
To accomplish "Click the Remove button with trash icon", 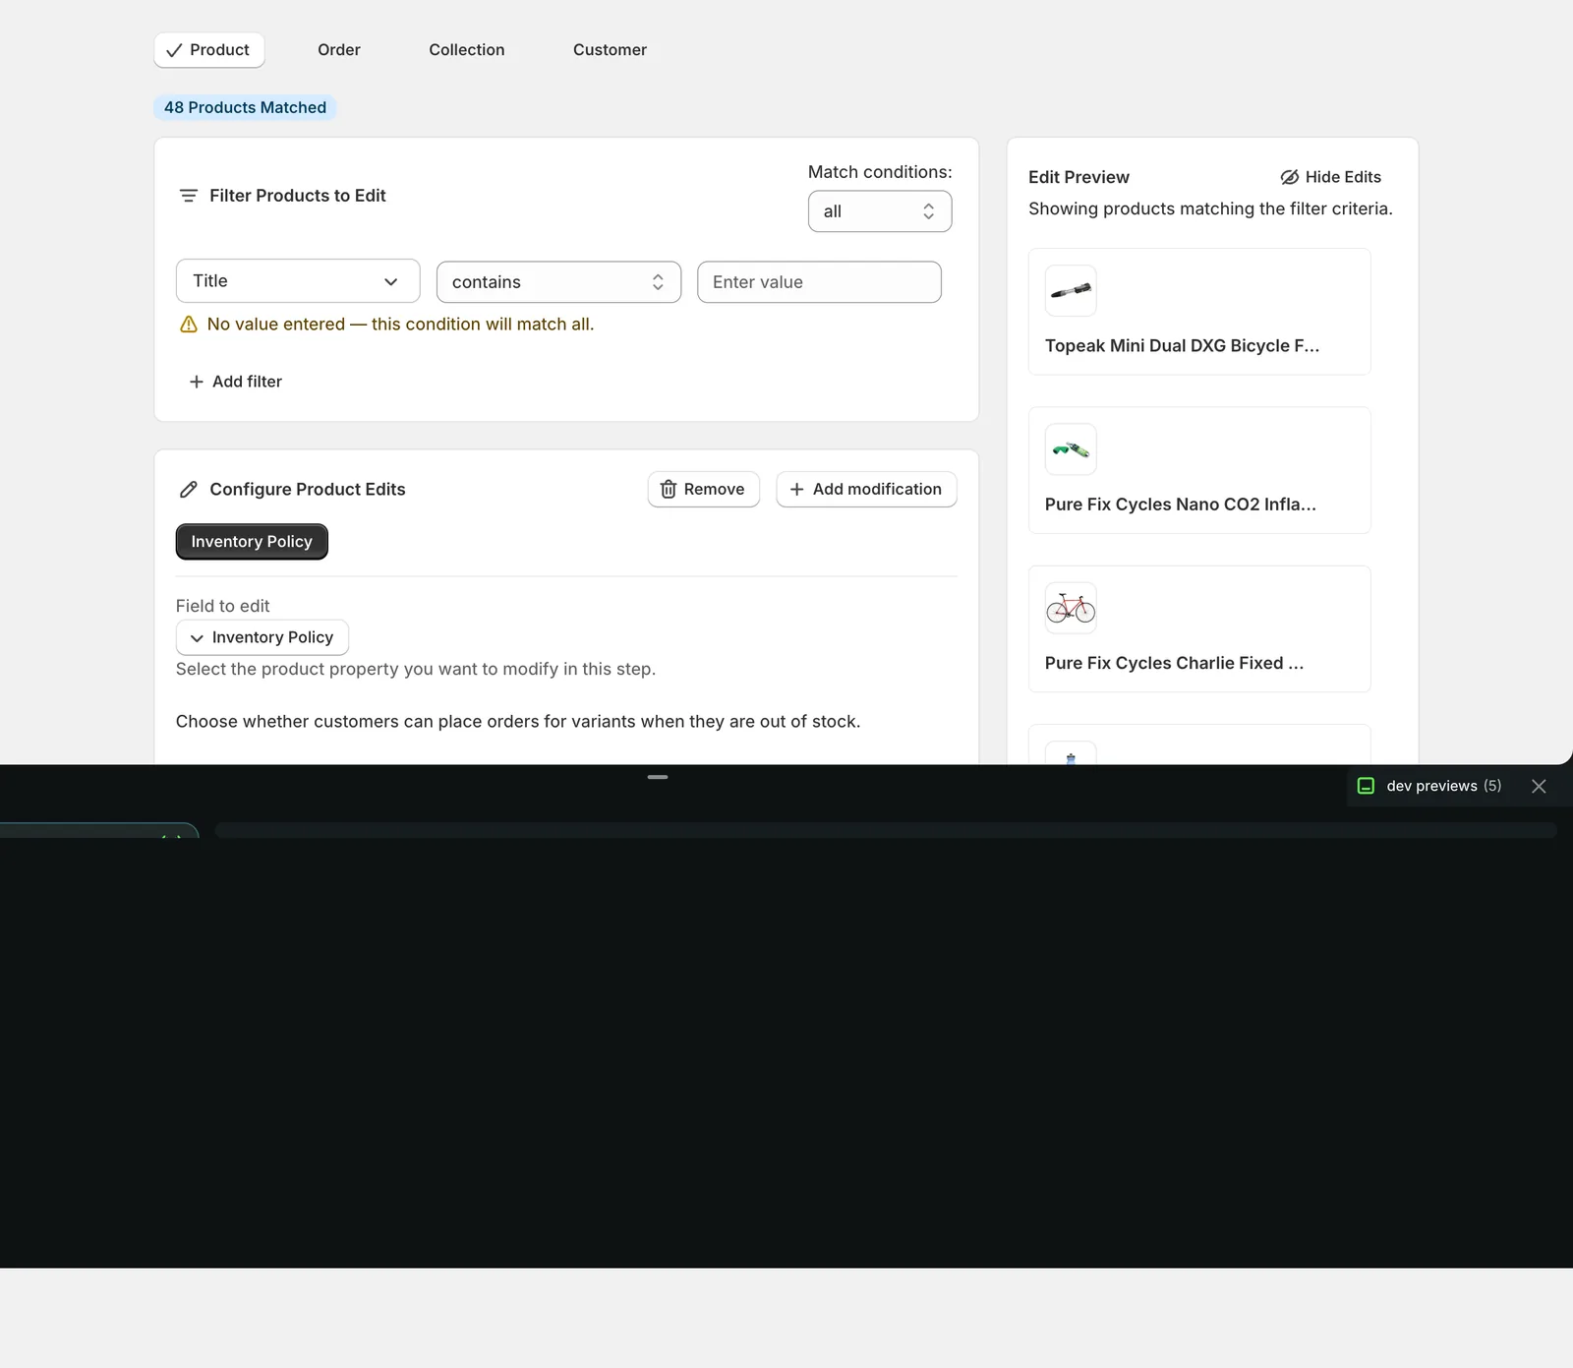I will 704,490.
